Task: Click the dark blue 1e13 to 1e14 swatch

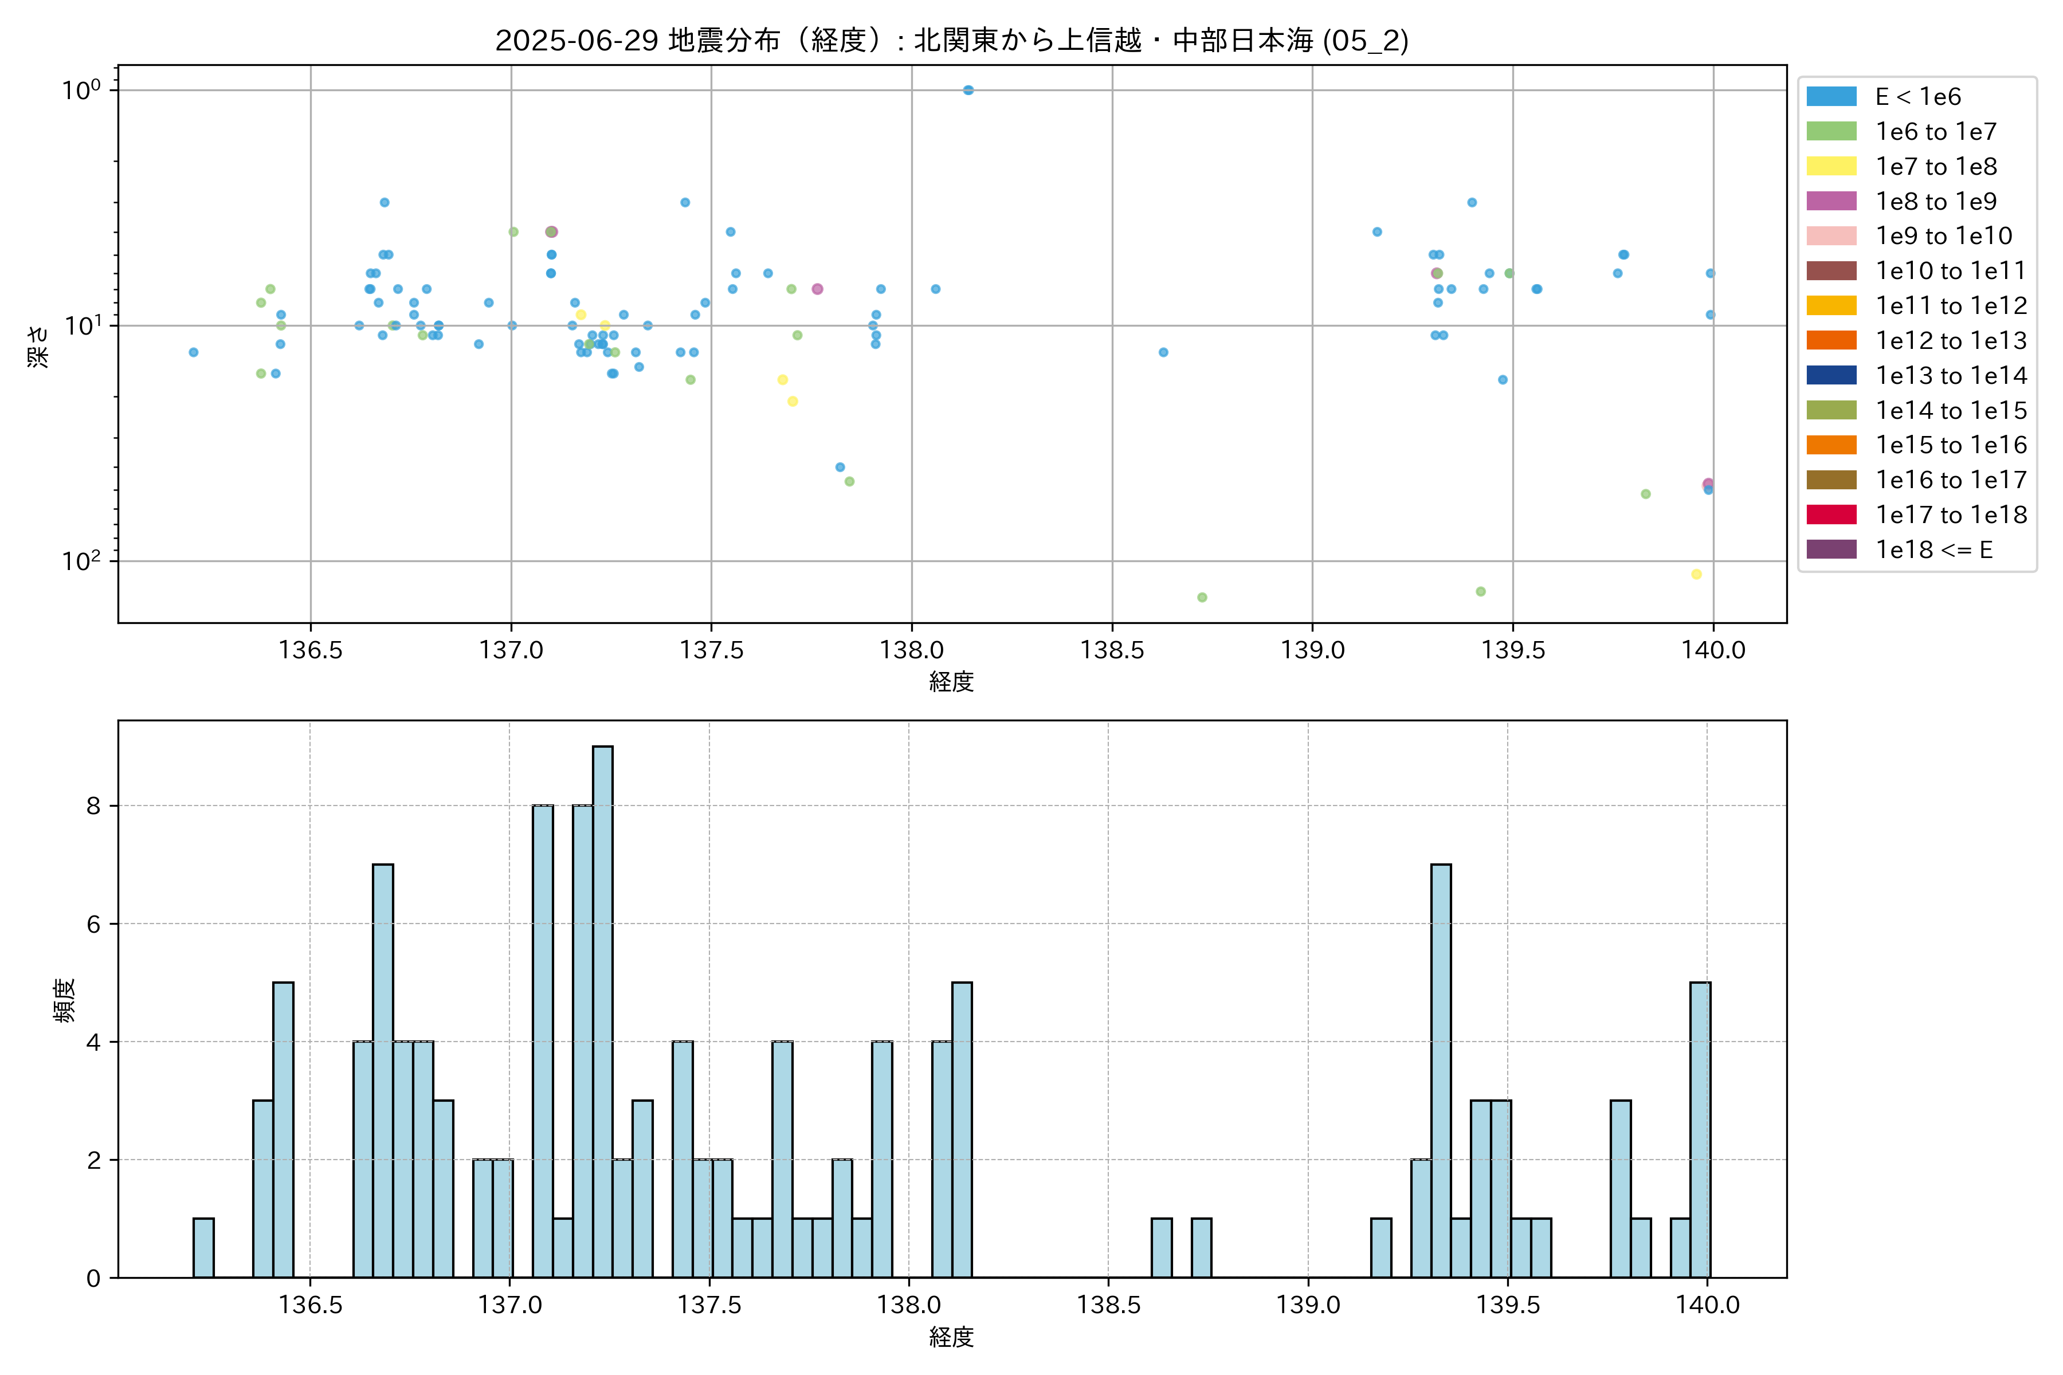Action: (x=1830, y=375)
